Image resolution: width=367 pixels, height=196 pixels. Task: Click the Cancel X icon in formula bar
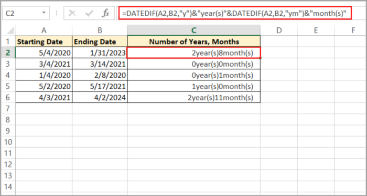click(x=72, y=14)
